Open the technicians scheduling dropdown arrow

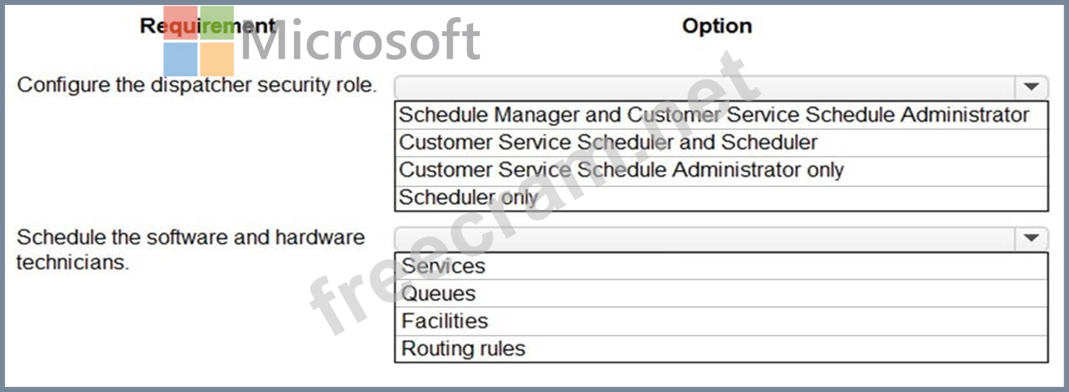pos(1031,238)
